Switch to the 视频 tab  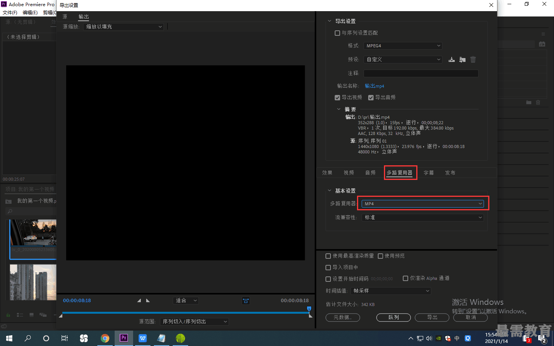coord(349,173)
